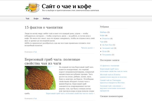
Task: Open recent post 'Березовый гриб чага' in sidebar
Action: click(x=113, y=70)
